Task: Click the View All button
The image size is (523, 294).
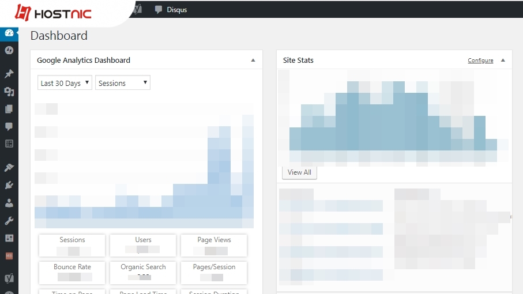Action: coord(299,172)
